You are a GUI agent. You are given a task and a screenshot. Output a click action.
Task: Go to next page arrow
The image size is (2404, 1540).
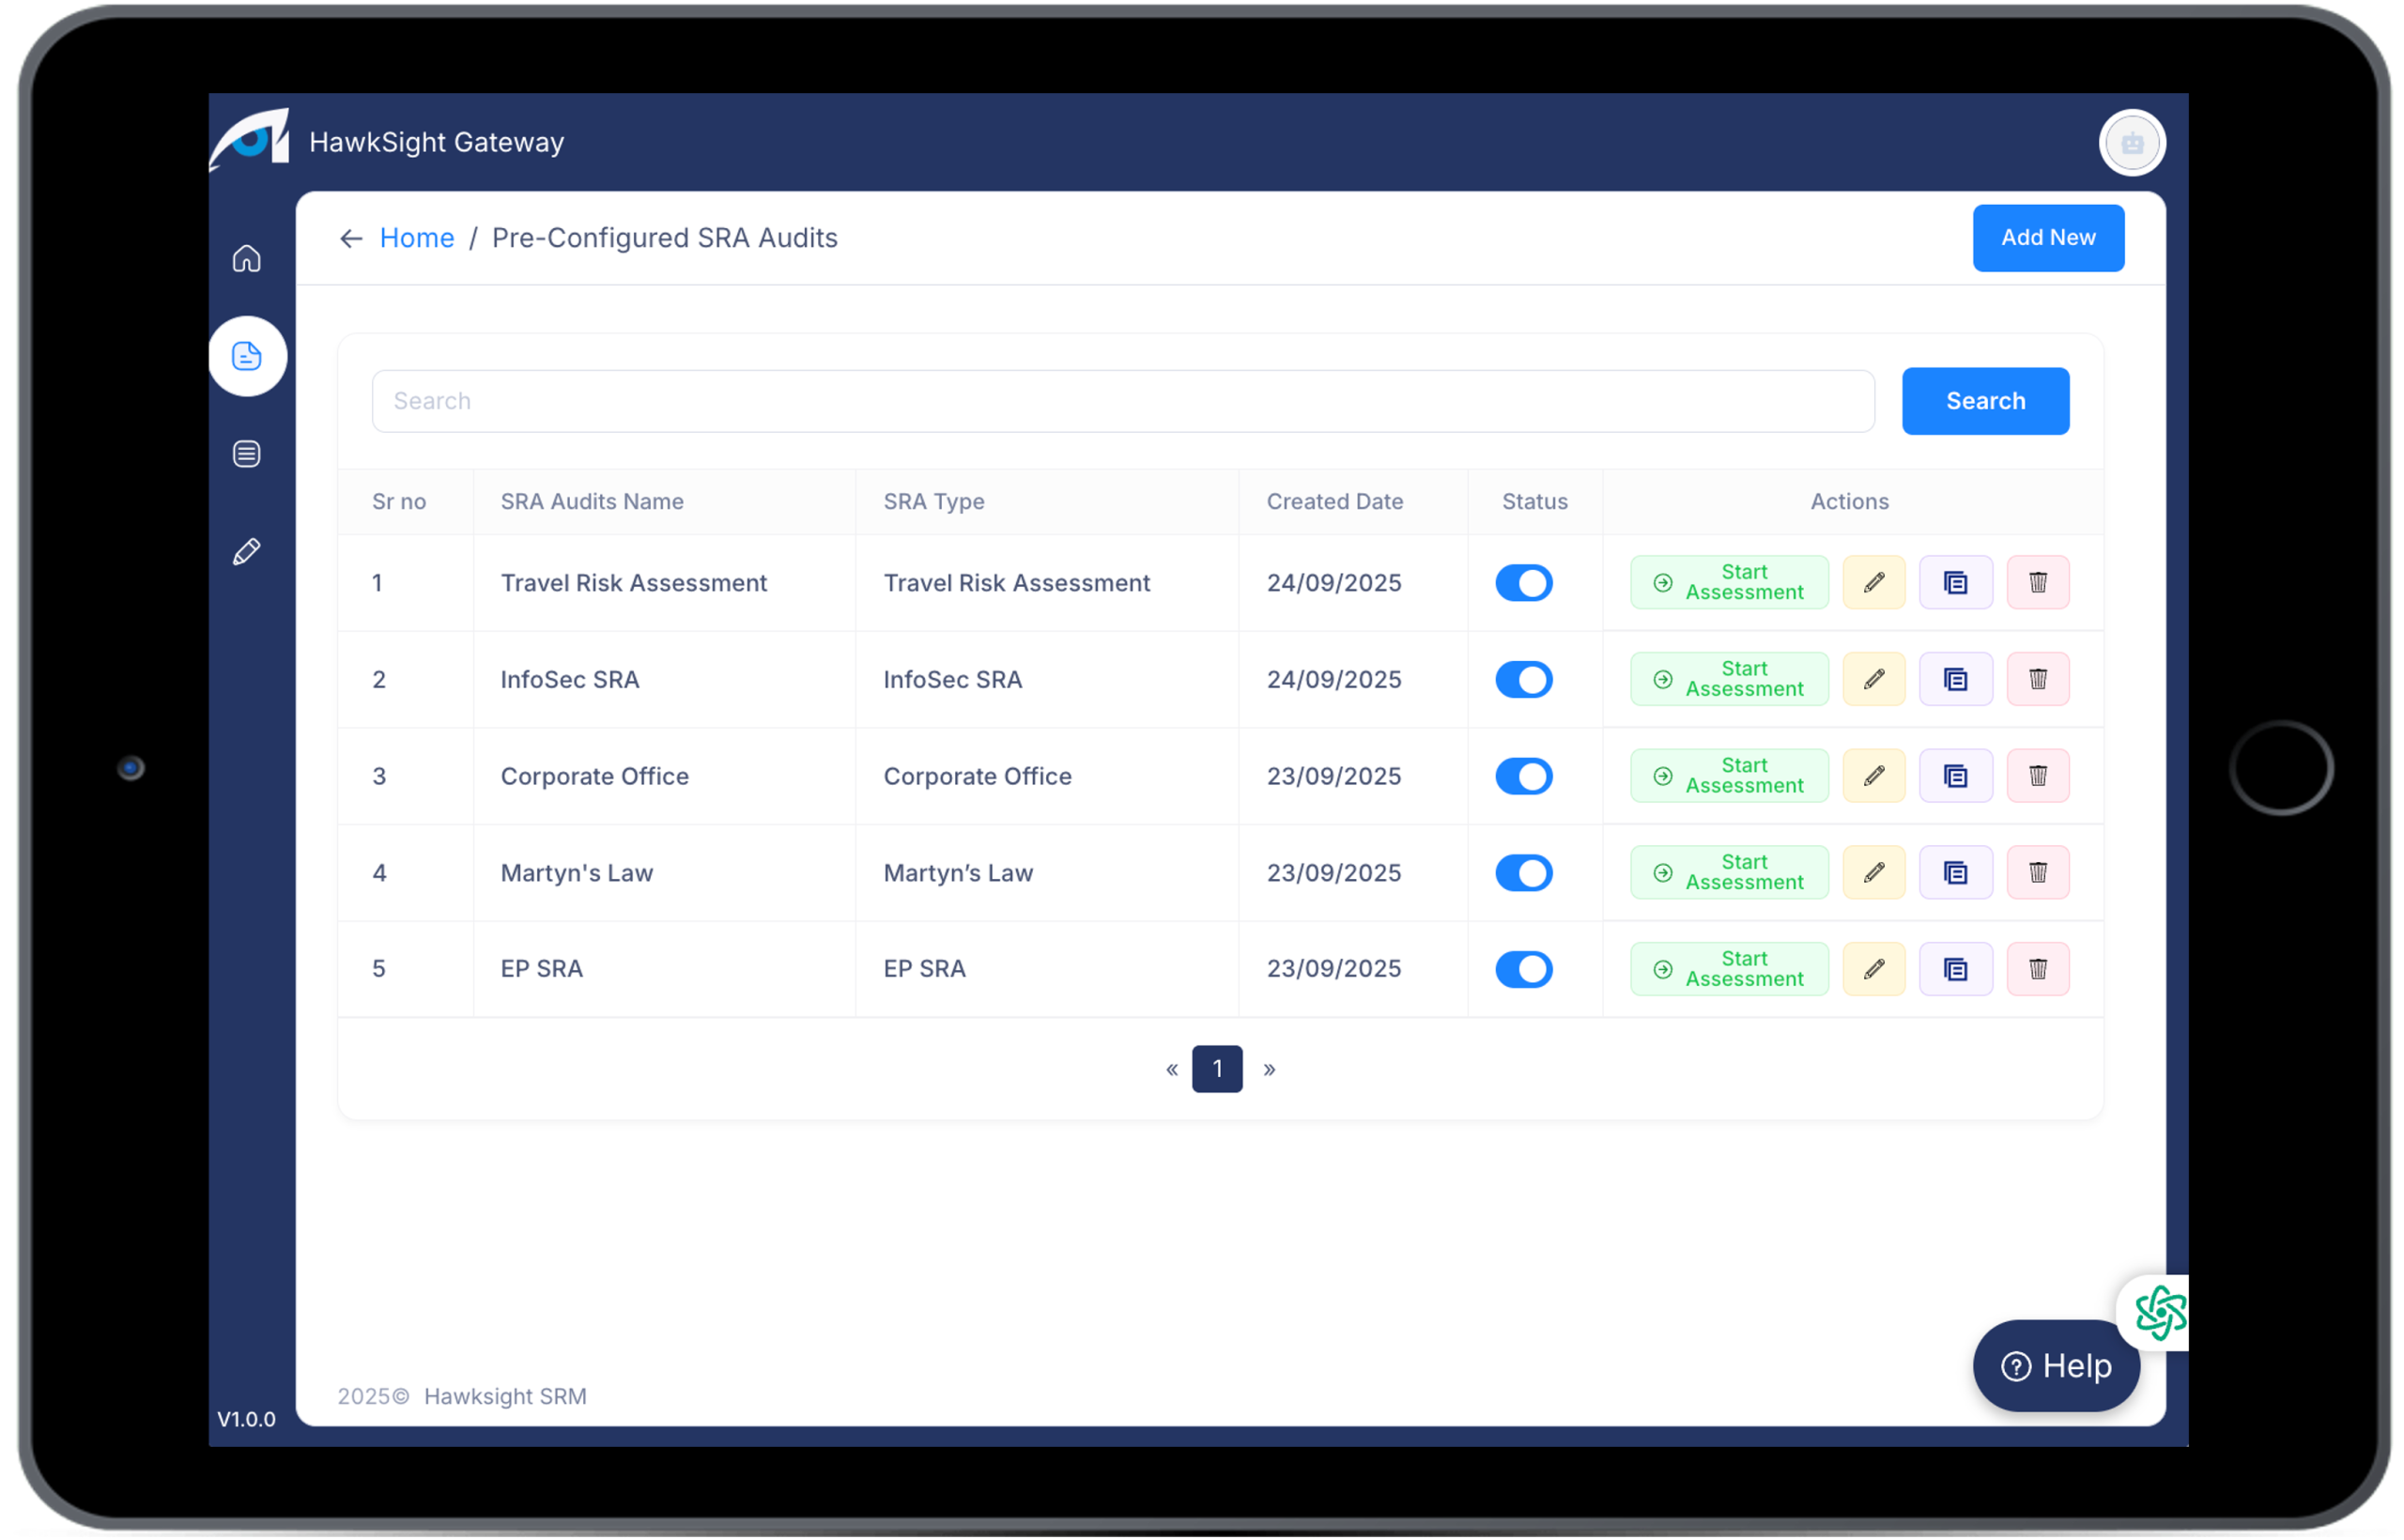[x=1269, y=1069]
